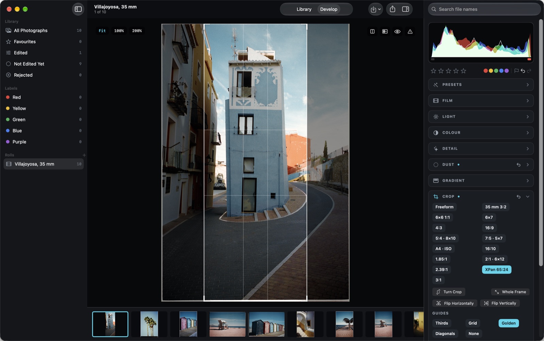Collapse the Crop panel chevron
This screenshot has width=544, height=341.
528,196
